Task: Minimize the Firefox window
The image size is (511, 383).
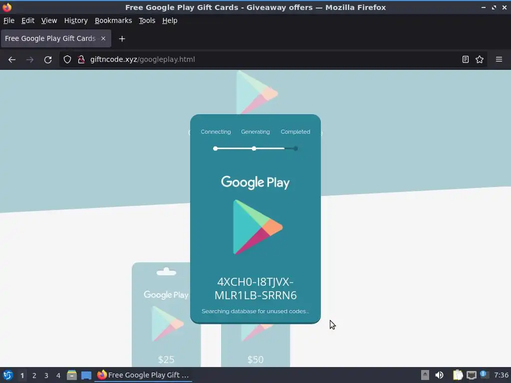Action: [x=483, y=7]
